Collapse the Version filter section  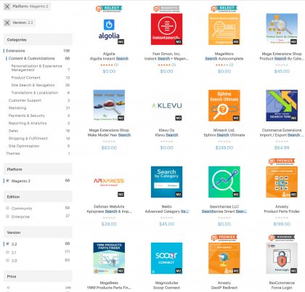[38, 232]
